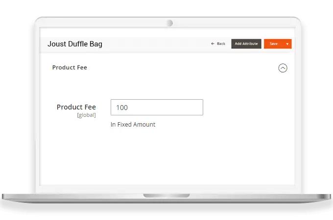Click the right end of the Product Fee input
333x220 pixels.
pyautogui.click(x=196, y=108)
